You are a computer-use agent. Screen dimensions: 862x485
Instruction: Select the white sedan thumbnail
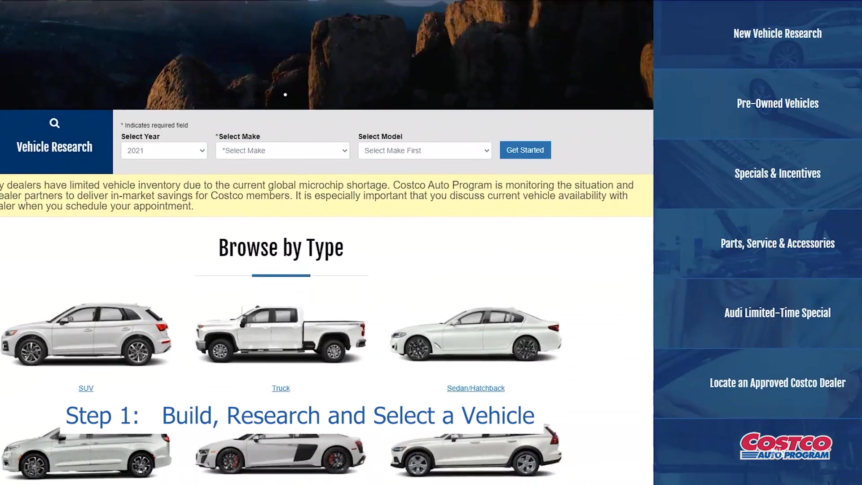point(475,335)
